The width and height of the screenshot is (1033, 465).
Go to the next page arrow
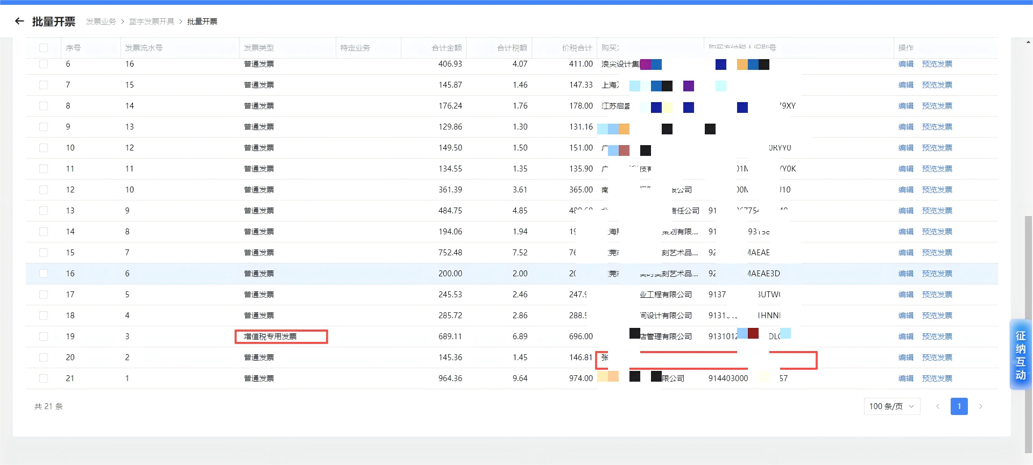point(981,406)
